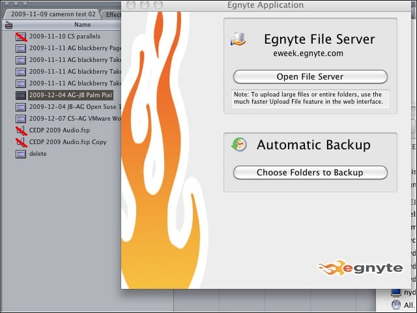Viewport: 417px width, 313px height.
Task: Click the Name column header
Action: click(83, 25)
